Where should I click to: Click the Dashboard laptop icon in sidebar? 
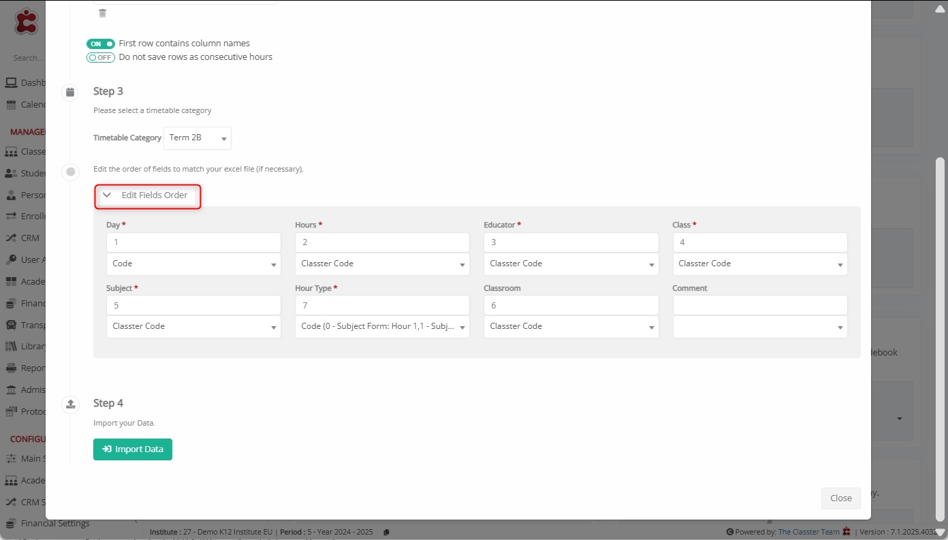pyautogui.click(x=11, y=82)
